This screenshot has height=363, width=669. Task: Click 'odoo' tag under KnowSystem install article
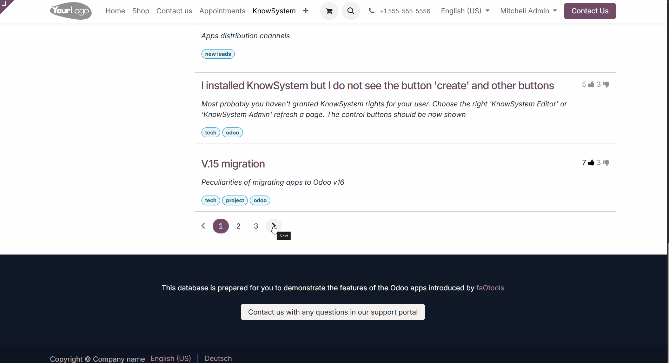(x=232, y=132)
